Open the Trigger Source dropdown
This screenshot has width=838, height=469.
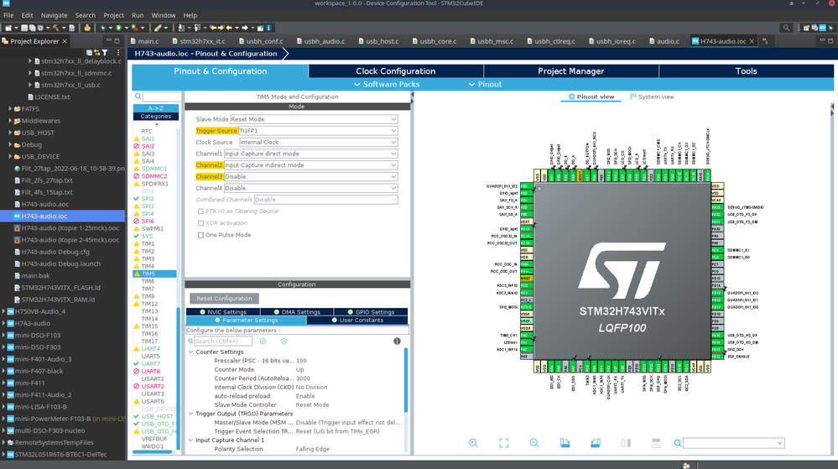[x=318, y=131]
